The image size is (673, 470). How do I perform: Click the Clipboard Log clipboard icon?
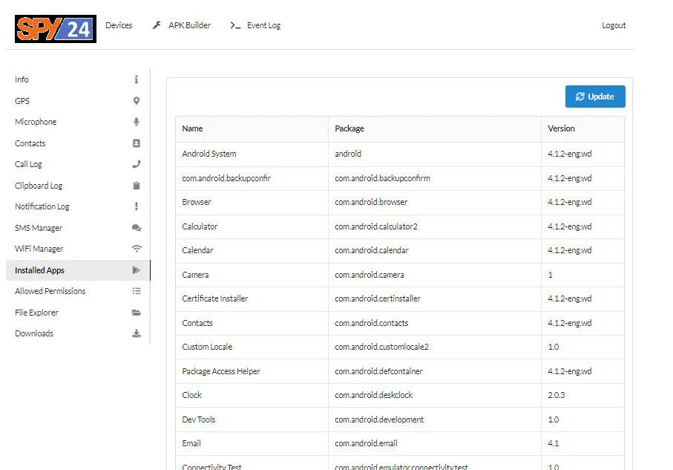point(136,186)
